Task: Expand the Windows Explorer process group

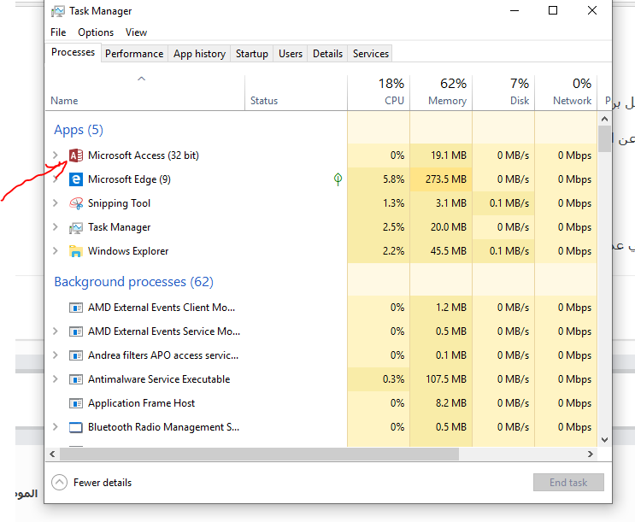Action: (x=56, y=251)
